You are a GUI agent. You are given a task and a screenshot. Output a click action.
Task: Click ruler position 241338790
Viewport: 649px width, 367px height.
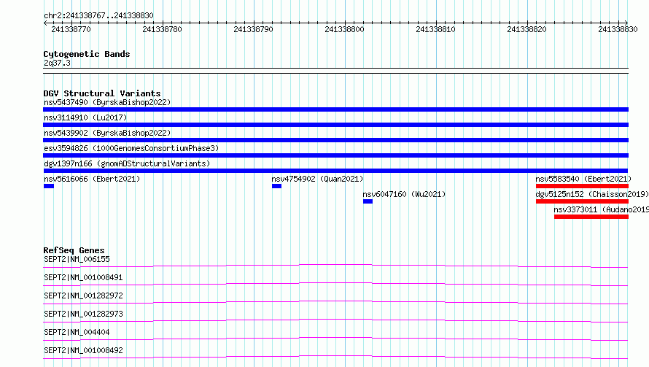[x=253, y=29]
